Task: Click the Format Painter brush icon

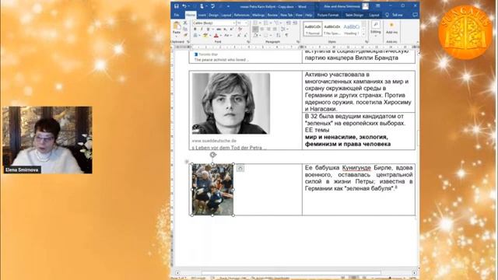Action: tap(185, 35)
